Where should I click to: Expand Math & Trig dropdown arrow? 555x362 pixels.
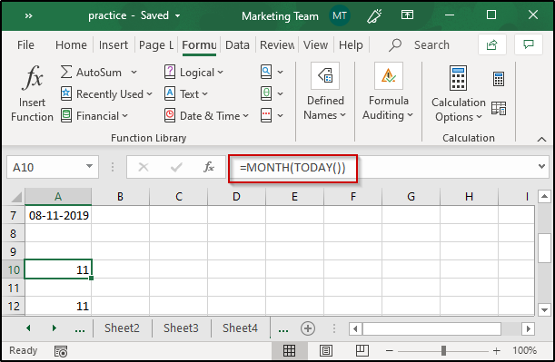point(280,94)
